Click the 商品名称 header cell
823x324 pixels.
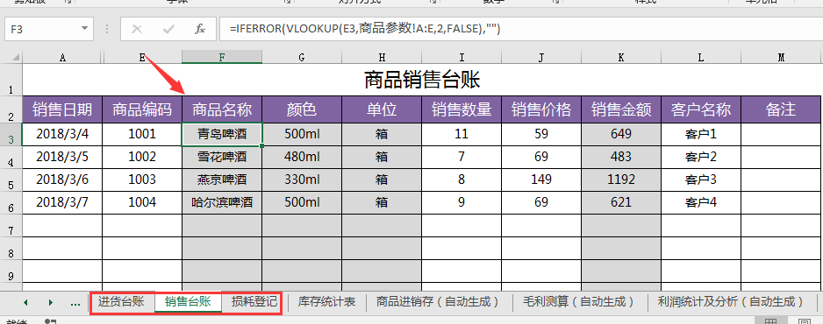click(222, 109)
